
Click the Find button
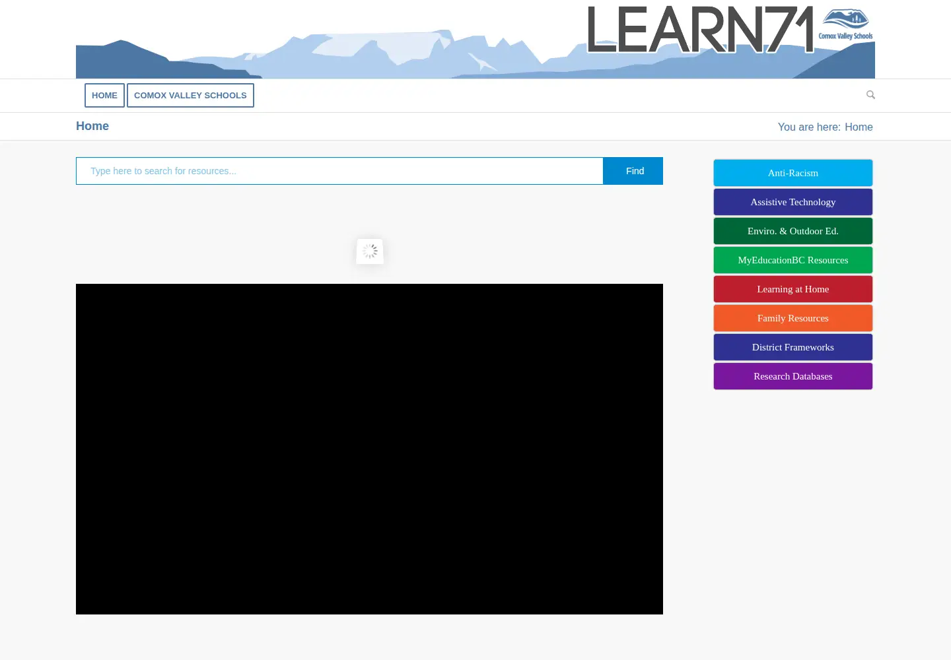[x=633, y=171]
